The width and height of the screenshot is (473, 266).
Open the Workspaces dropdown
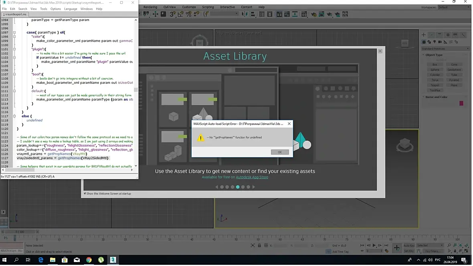coord(453,7)
